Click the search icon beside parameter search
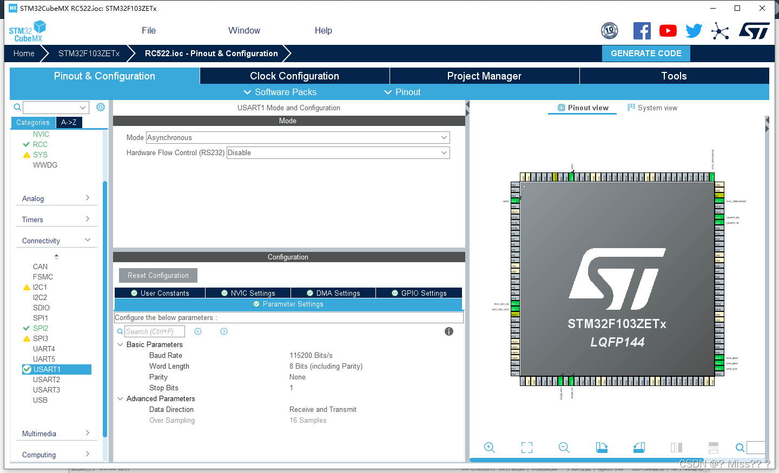779x473 pixels. click(120, 331)
